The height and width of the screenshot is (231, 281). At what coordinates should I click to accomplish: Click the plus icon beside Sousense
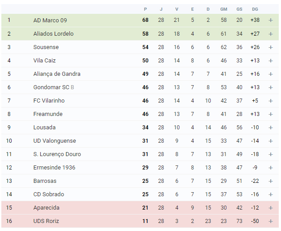(271, 47)
